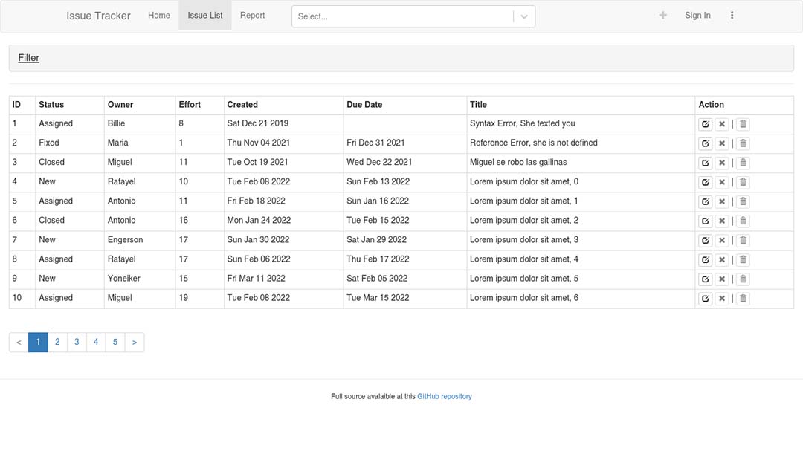Click the X icon in Yoneiker's row
This screenshot has width=803, height=451.
(721, 279)
